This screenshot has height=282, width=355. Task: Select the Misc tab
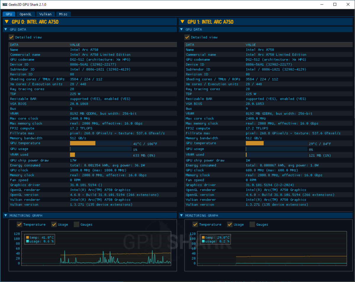pos(63,14)
